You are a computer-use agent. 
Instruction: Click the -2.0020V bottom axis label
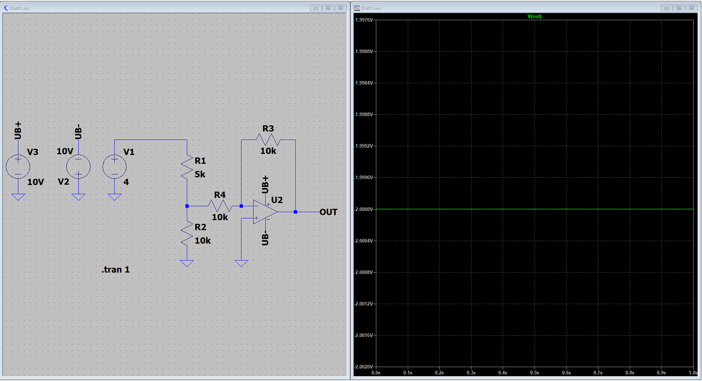click(363, 367)
